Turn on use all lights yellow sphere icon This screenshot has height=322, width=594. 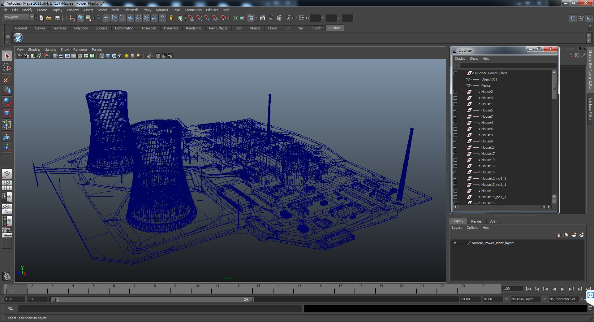coord(127,56)
